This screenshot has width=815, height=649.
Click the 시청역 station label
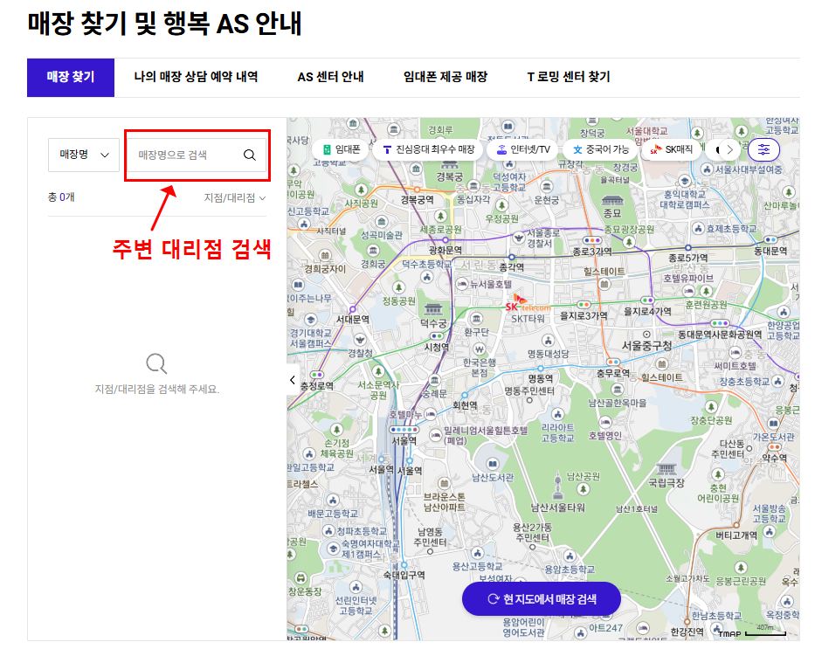point(437,347)
